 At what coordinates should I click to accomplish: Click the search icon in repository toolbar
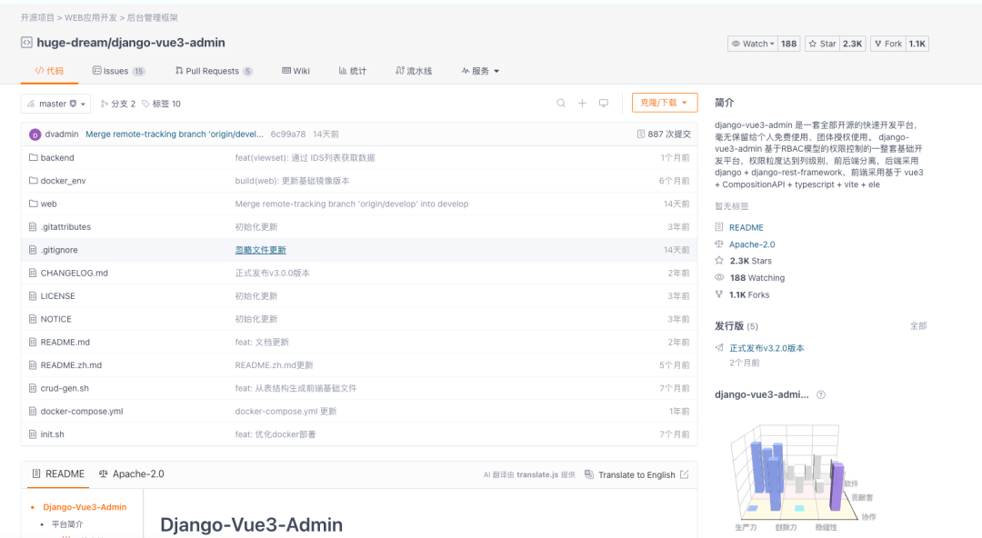pos(561,104)
